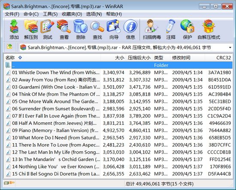This screenshot has height=190, width=236.
Task: Click the 添加 (Add) toolbar icon
Action: (14, 30)
